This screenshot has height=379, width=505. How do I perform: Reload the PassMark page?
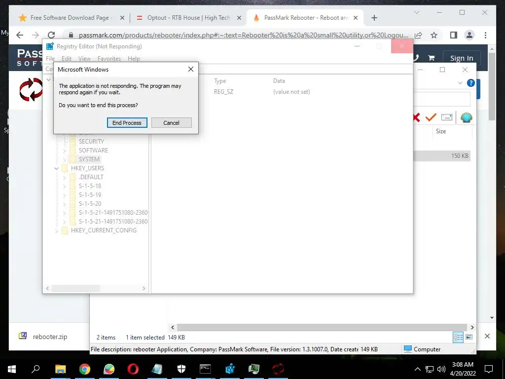[x=51, y=35]
